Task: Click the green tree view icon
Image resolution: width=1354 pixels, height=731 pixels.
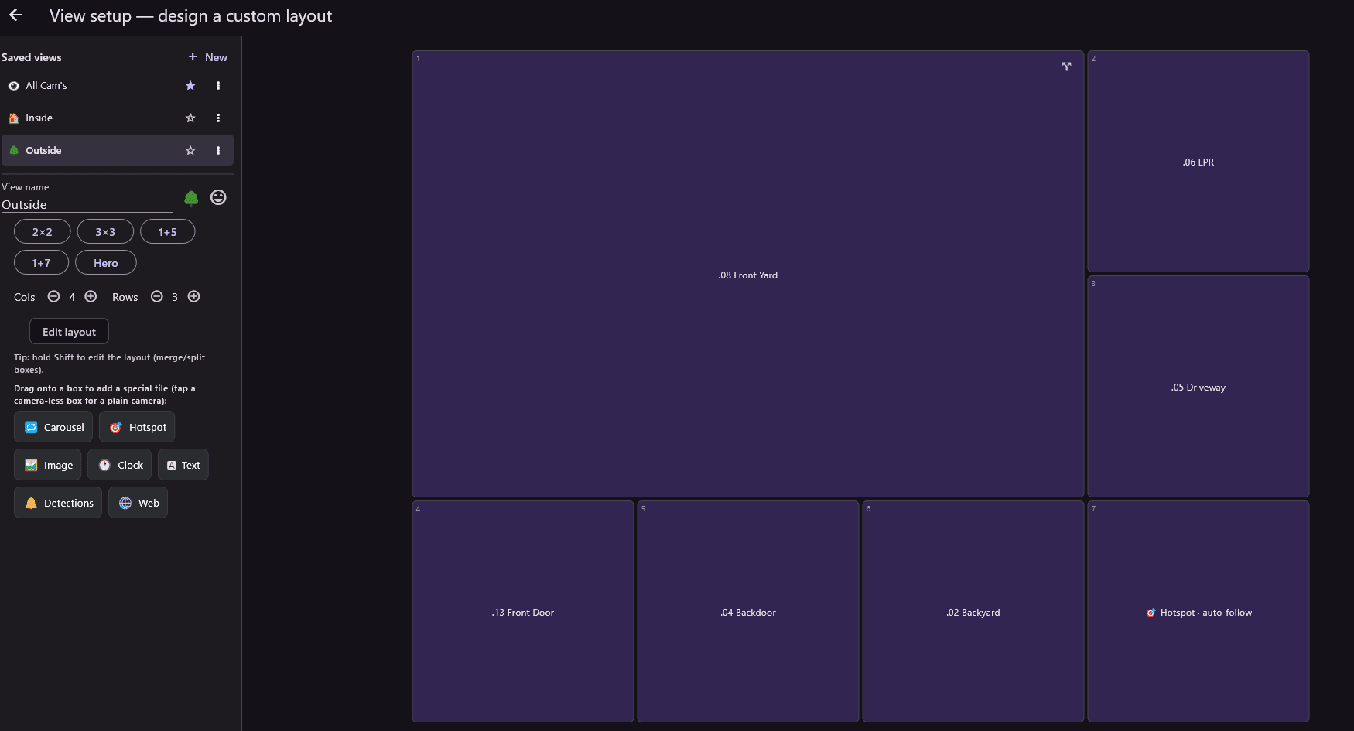Action: 191,198
